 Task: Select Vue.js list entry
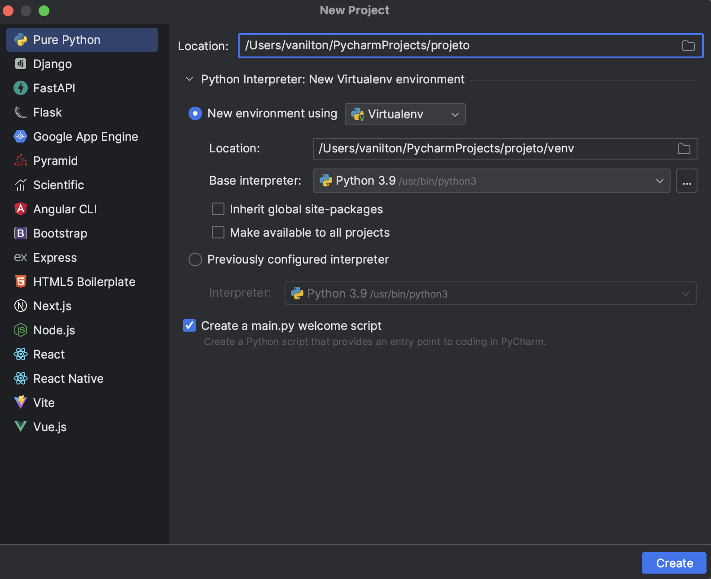[82, 427]
